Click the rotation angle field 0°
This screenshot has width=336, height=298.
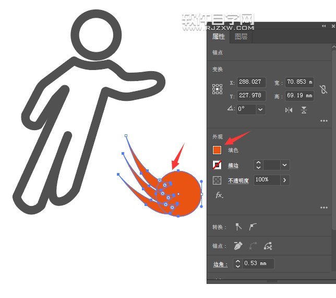tap(246, 109)
